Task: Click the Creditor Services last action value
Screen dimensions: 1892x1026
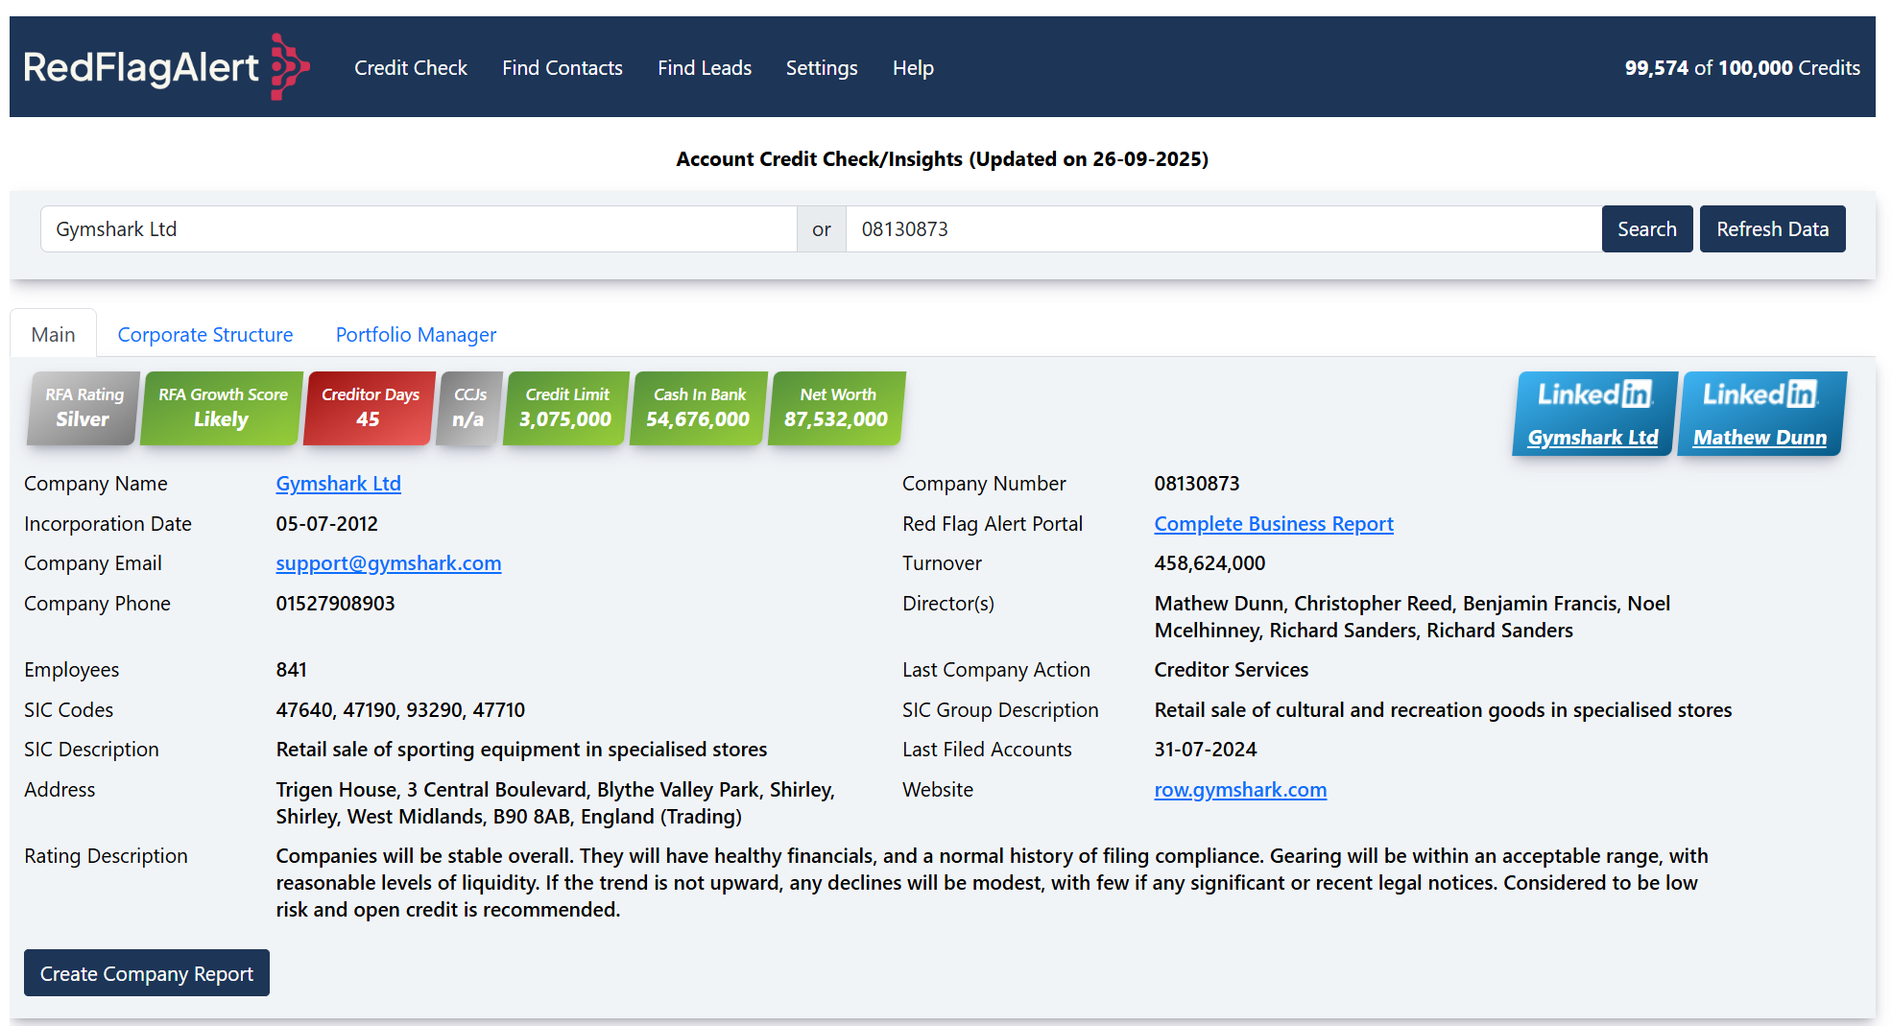Action: tap(1232, 670)
